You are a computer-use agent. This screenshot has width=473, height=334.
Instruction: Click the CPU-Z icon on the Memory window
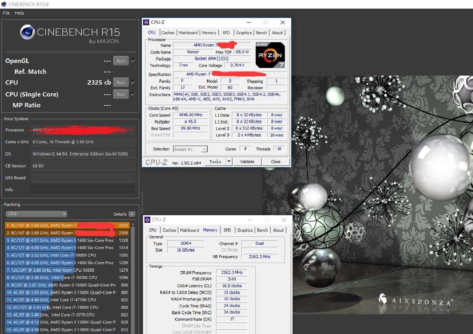148,220
